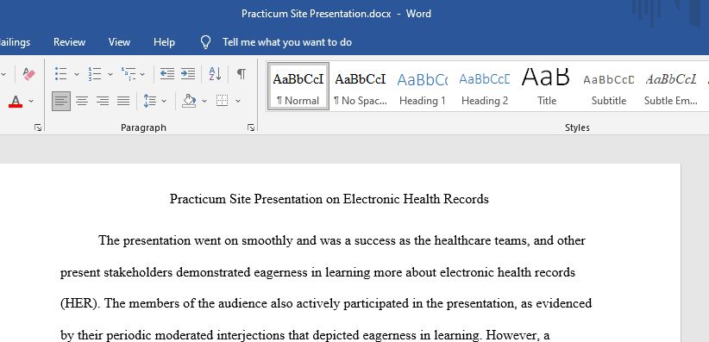This screenshot has height=342, width=709.
Task: Click 'Tell me what you want to do' box
Action: [287, 42]
